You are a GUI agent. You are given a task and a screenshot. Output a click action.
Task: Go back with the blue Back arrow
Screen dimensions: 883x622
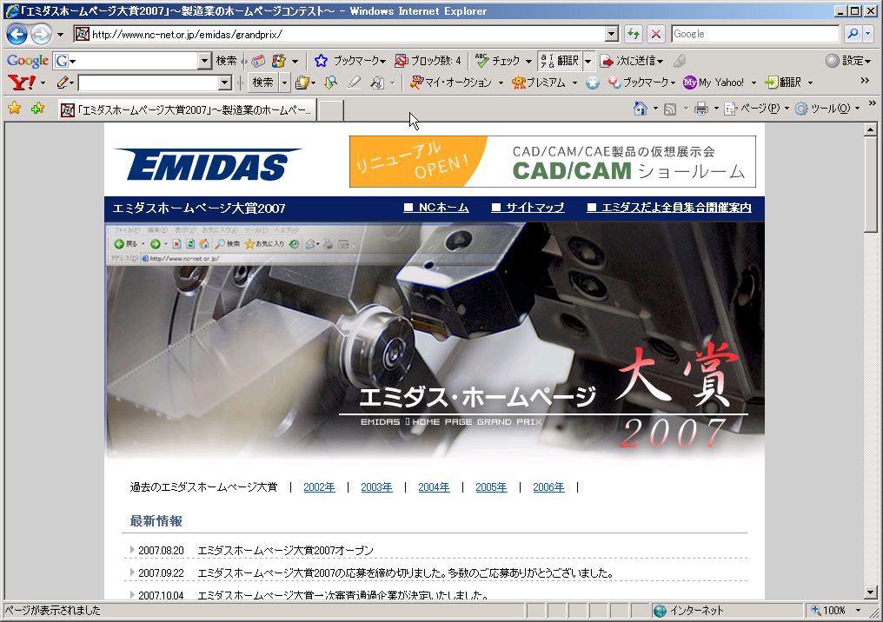coord(17,35)
